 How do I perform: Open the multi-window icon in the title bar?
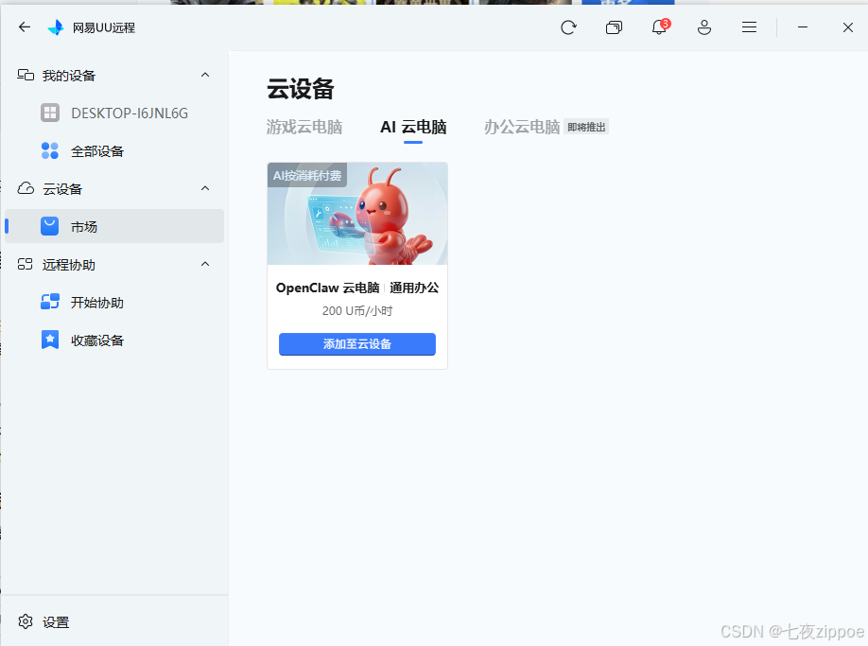614,27
